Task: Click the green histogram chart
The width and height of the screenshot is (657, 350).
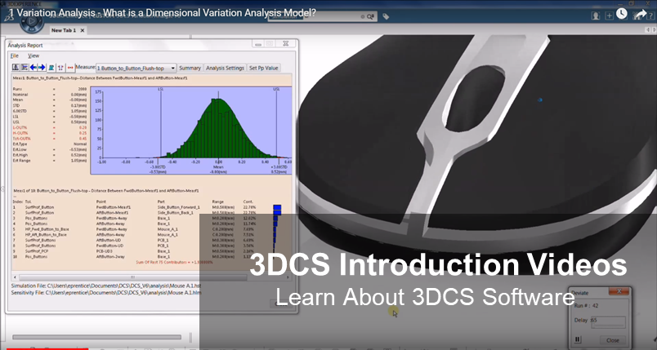Action: [x=217, y=130]
